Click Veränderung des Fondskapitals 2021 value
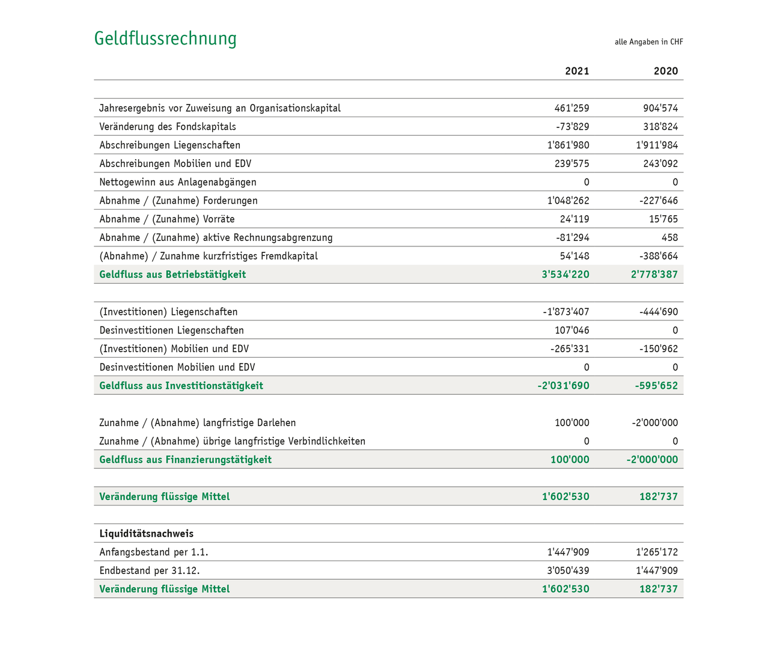Viewport: 777px width, 652px height. (572, 127)
